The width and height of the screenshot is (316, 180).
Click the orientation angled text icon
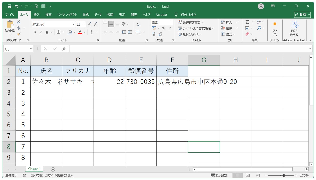pos(124,24)
